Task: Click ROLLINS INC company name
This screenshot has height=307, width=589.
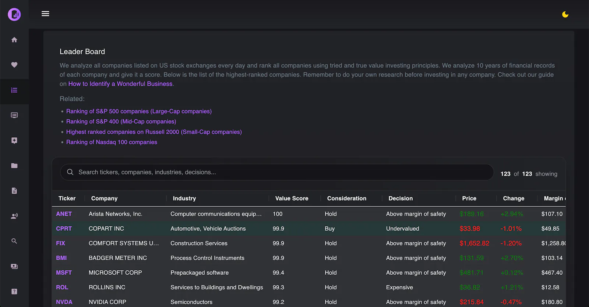Action: coord(107,287)
